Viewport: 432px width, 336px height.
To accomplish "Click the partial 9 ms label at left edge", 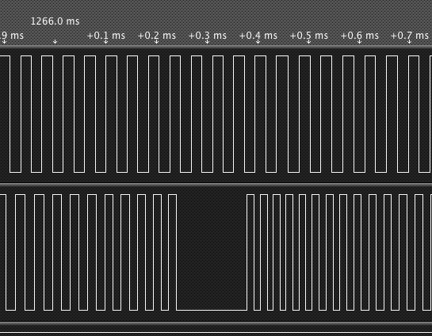I will [x=12, y=36].
